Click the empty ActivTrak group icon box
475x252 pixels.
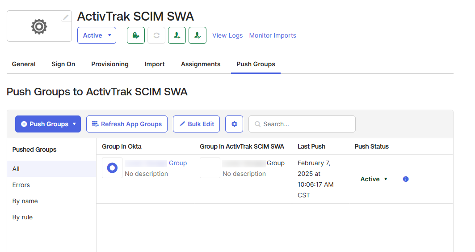point(210,167)
